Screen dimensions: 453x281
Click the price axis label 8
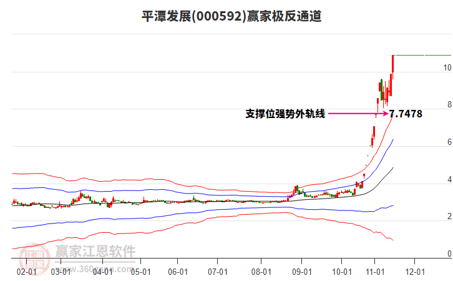point(449,104)
